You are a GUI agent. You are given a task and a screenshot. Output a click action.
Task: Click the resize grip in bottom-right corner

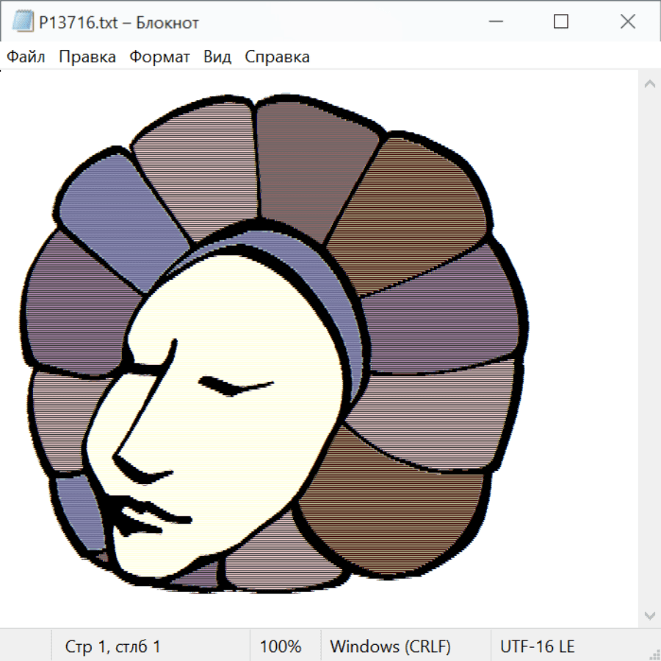pos(654,654)
